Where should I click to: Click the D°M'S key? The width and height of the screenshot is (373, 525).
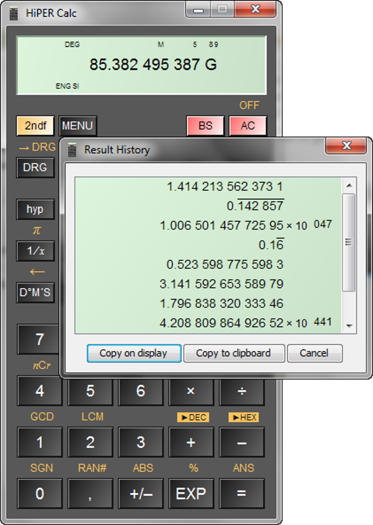click(35, 293)
